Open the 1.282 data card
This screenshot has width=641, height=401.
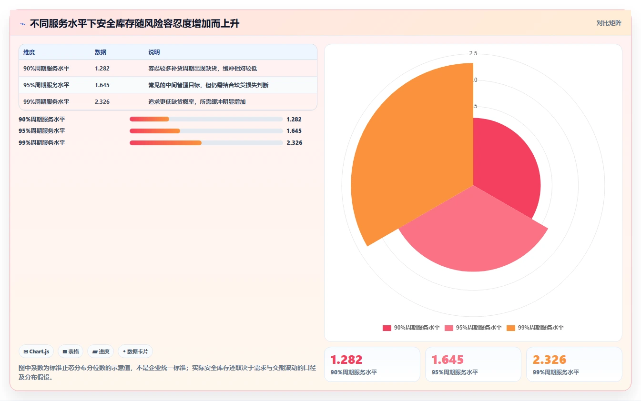(372, 364)
